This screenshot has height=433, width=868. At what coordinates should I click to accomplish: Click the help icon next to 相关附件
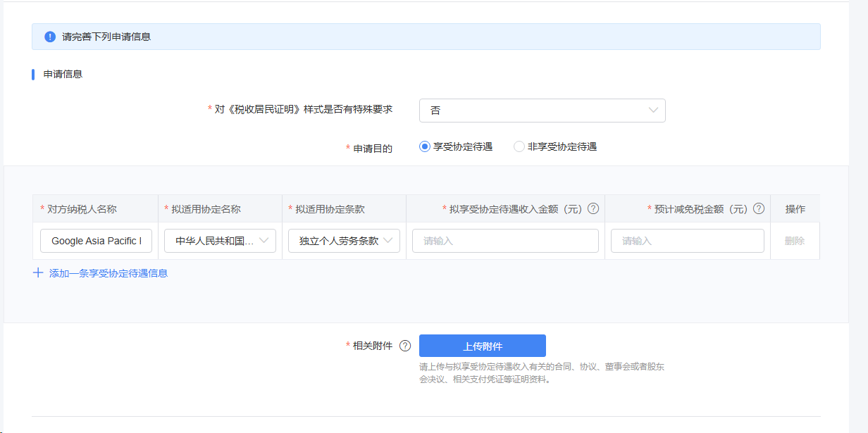(405, 346)
